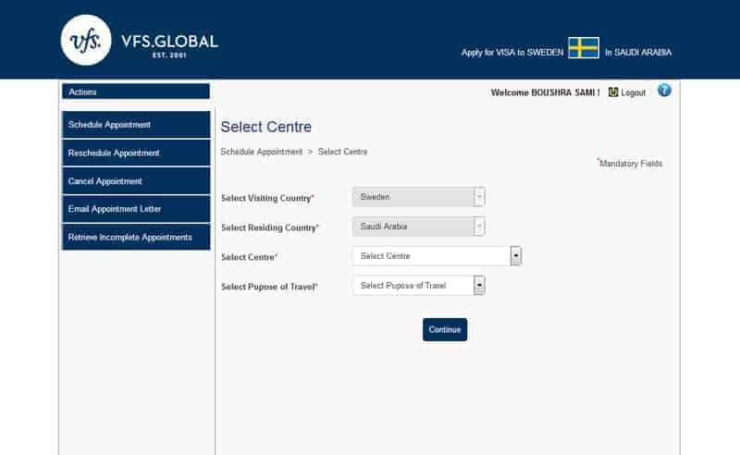
Task: Click the arrow on the Saudi Arabia combo box
Action: [479, 227]
